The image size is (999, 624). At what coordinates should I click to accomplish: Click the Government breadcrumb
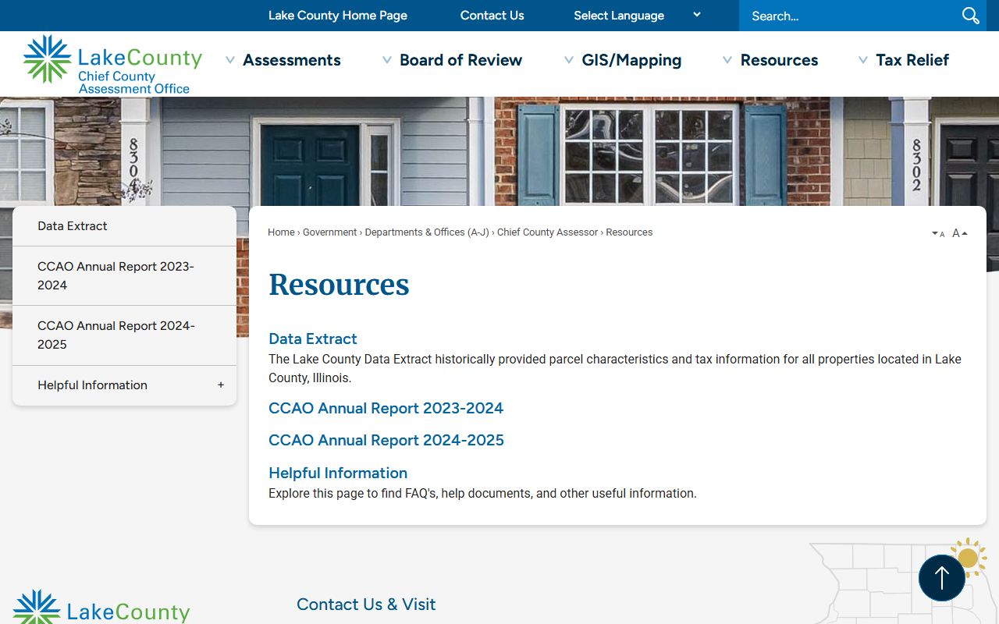pos(329,232)
